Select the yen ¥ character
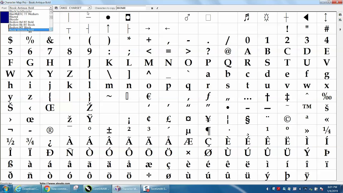 click(x=208, y=119)
